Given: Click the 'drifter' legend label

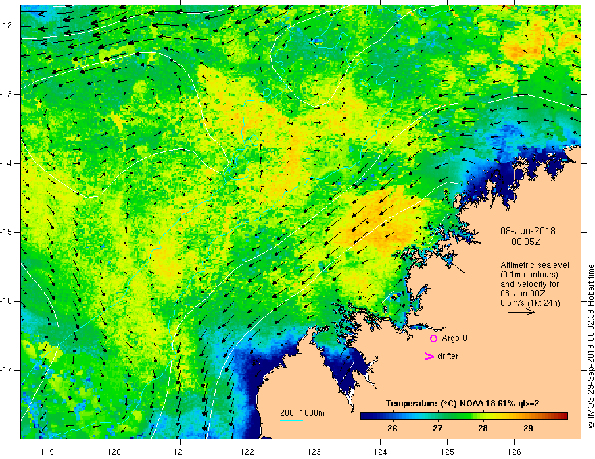Looking at the screenshot, I should coord(448,356).
